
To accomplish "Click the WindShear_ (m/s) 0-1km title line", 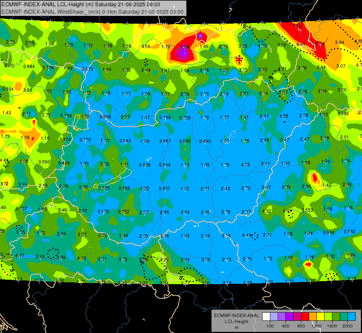I will coord(92,12).
